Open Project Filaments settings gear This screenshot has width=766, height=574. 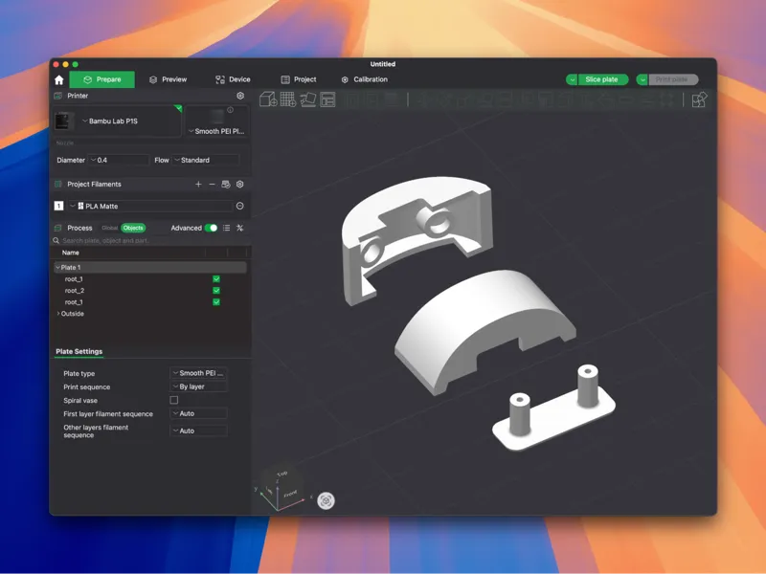(240, 184)
